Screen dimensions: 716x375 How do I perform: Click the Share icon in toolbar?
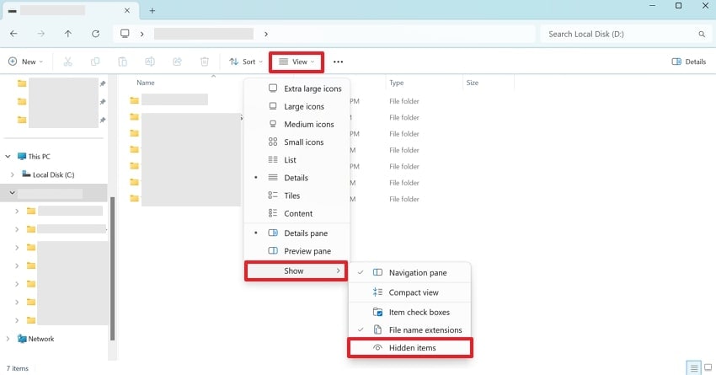(x=177, y=62)
